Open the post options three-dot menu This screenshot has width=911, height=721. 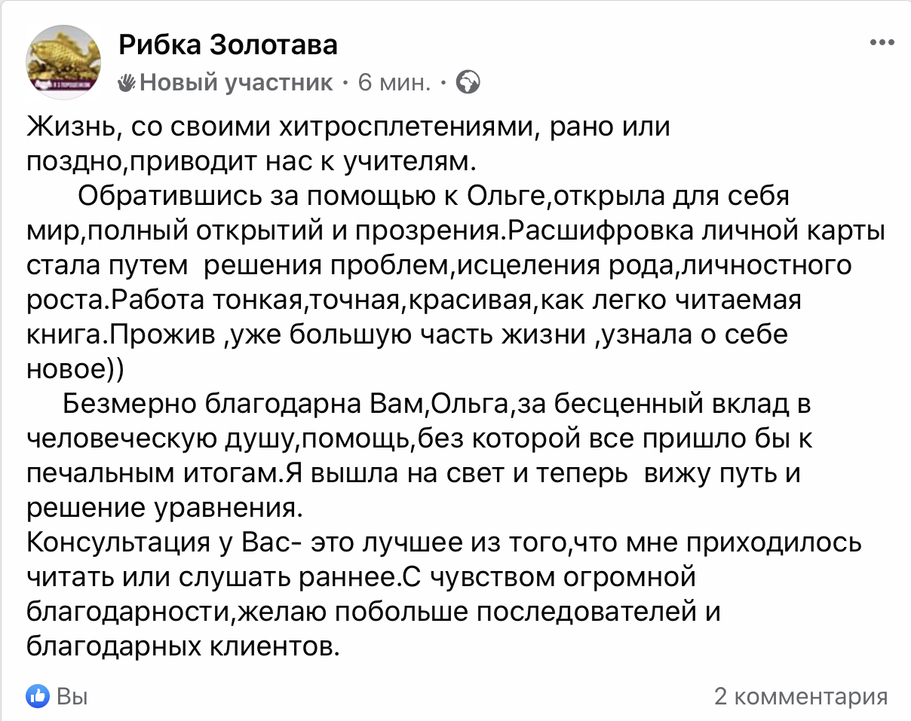pyautogui.click(x=882, y=43)
